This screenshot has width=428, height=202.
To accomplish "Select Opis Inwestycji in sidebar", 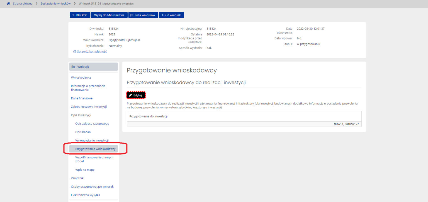I will (x=81, y=115).
